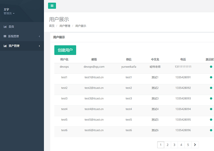
Task: Click green status dot in devops row
Action: point(211,67)
